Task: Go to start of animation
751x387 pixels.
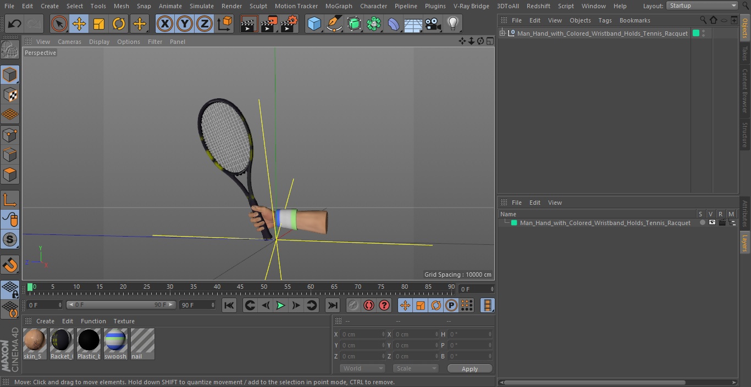Action: [x=229, y=305]
